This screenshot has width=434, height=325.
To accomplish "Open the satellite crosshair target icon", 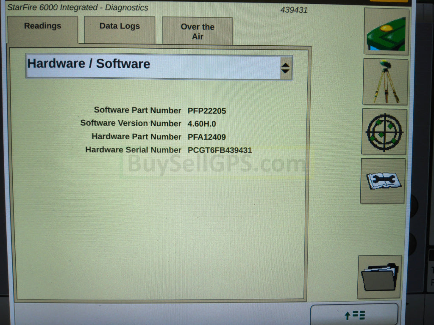I will [x=384, y=132].
